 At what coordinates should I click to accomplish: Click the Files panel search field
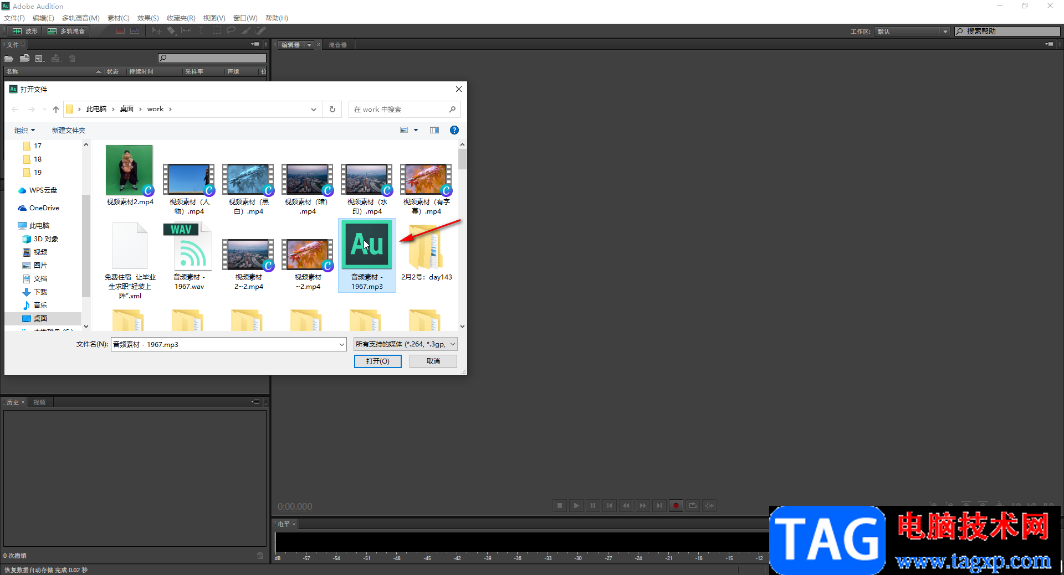coord(212,58)
